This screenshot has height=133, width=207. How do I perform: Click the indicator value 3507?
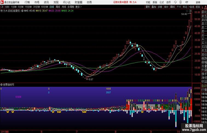click(x=108, y=93)
